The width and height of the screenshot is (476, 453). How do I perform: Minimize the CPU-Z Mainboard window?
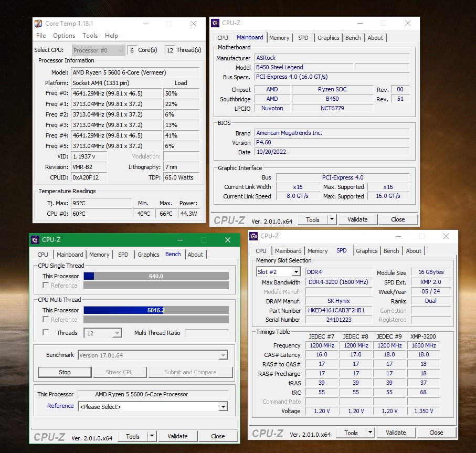pos(360,23)
